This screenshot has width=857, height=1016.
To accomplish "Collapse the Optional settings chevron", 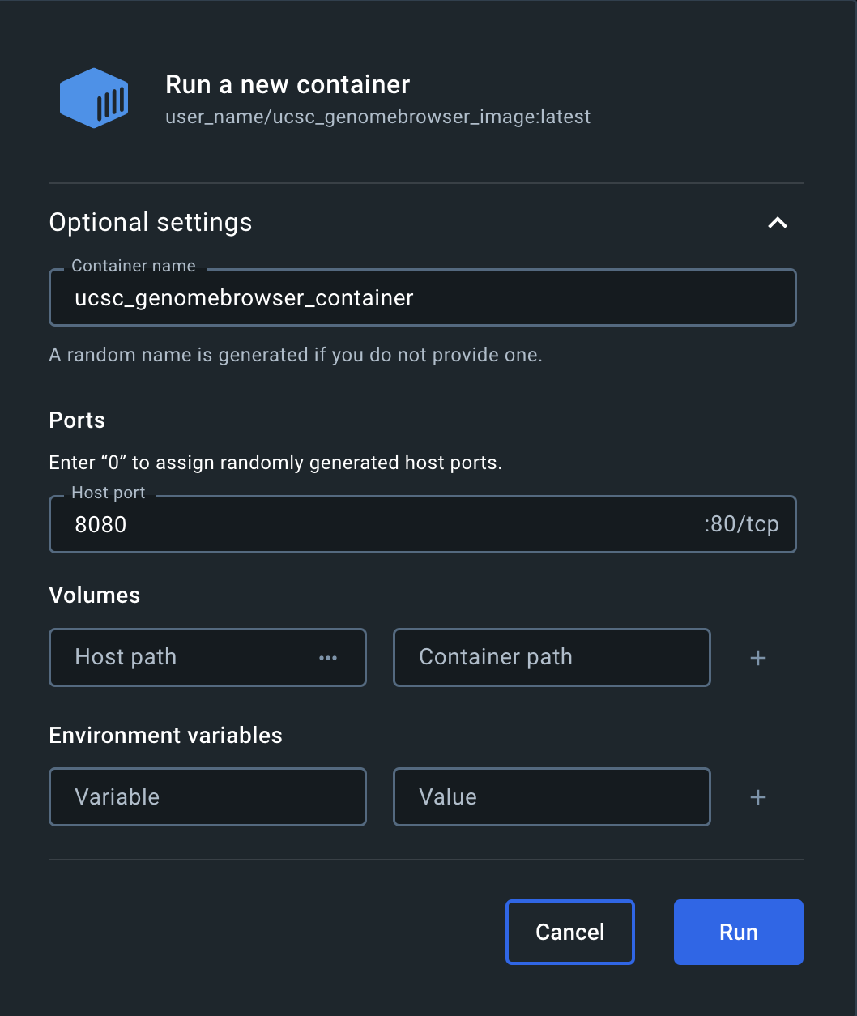I will [777, 223].
